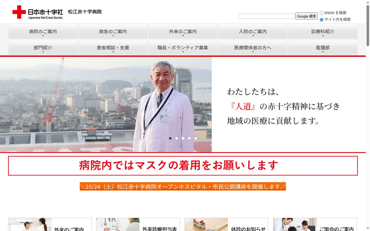Focus the Google search text field

tap(266, 16)
